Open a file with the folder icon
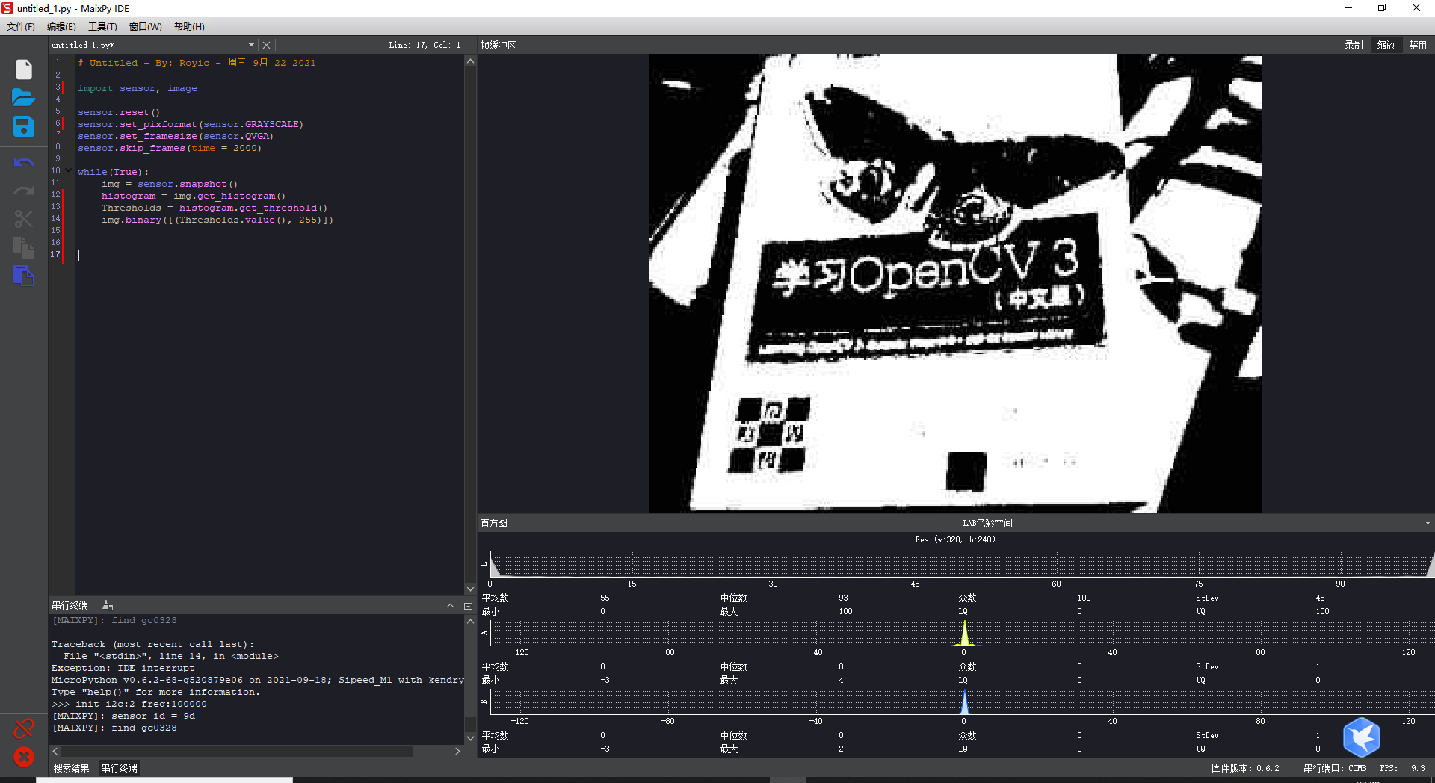The width and height of the screenshot is (1435, 783). click(x=24, y=97)
